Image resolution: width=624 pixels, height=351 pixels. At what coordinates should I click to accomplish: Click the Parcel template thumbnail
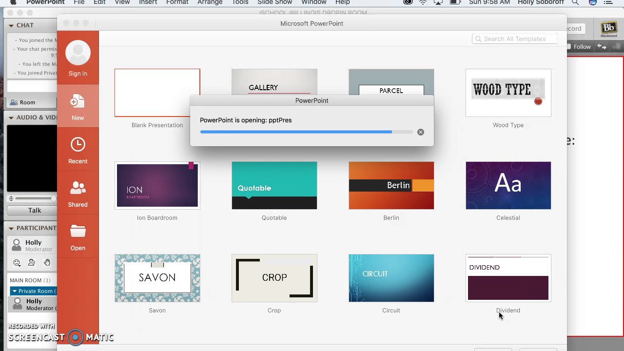pos(391,82)
